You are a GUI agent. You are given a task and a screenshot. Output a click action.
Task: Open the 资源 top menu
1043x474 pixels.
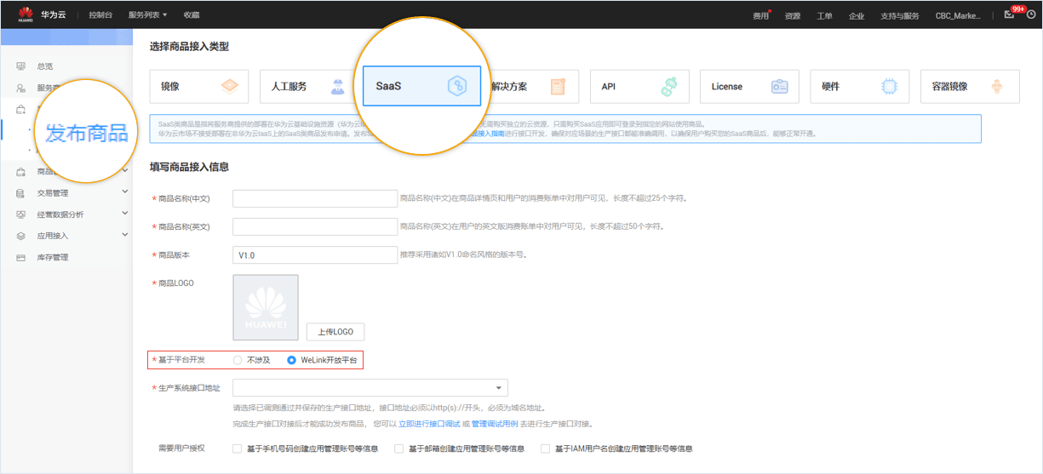pos(793,15)
